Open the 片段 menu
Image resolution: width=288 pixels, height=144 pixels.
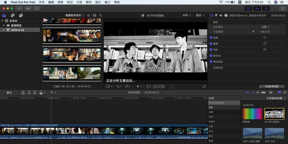pyautogui.click(x=79, y=2)
